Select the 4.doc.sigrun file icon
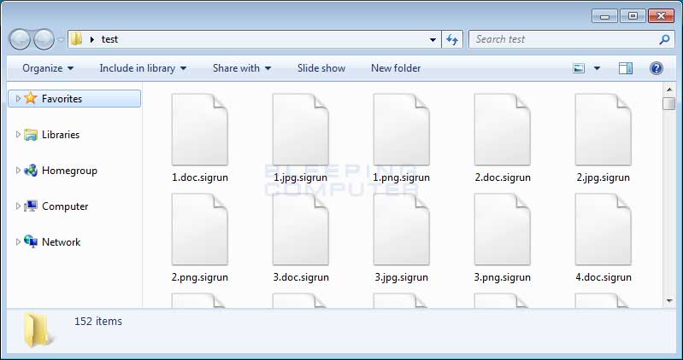The image size is (683, 360). (604, 229)
